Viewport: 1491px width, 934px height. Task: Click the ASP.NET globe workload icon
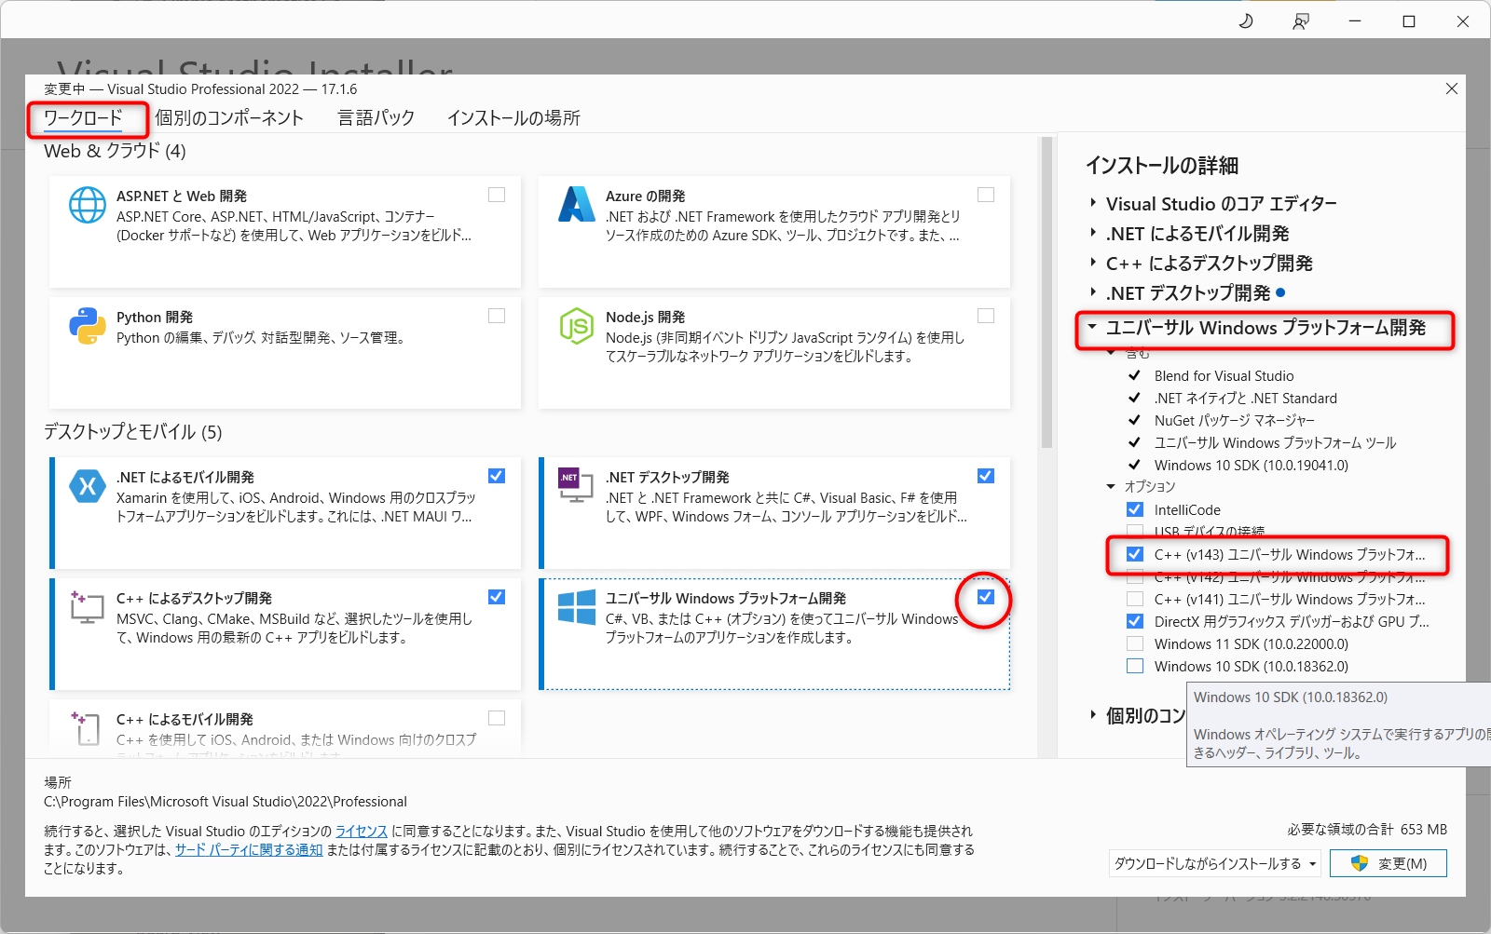coord(88,205)
